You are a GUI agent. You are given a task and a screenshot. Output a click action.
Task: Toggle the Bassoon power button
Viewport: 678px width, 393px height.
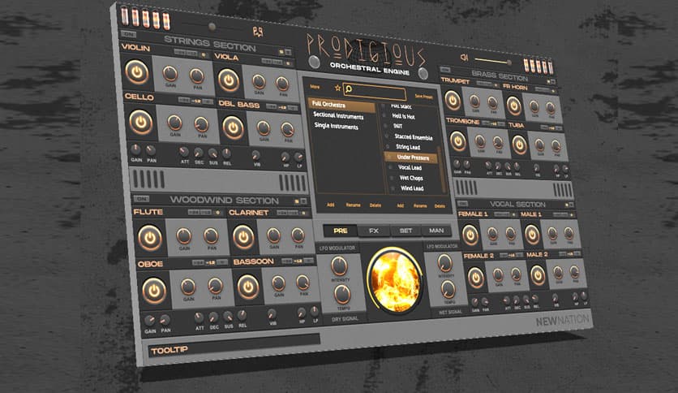click(248, 287)
